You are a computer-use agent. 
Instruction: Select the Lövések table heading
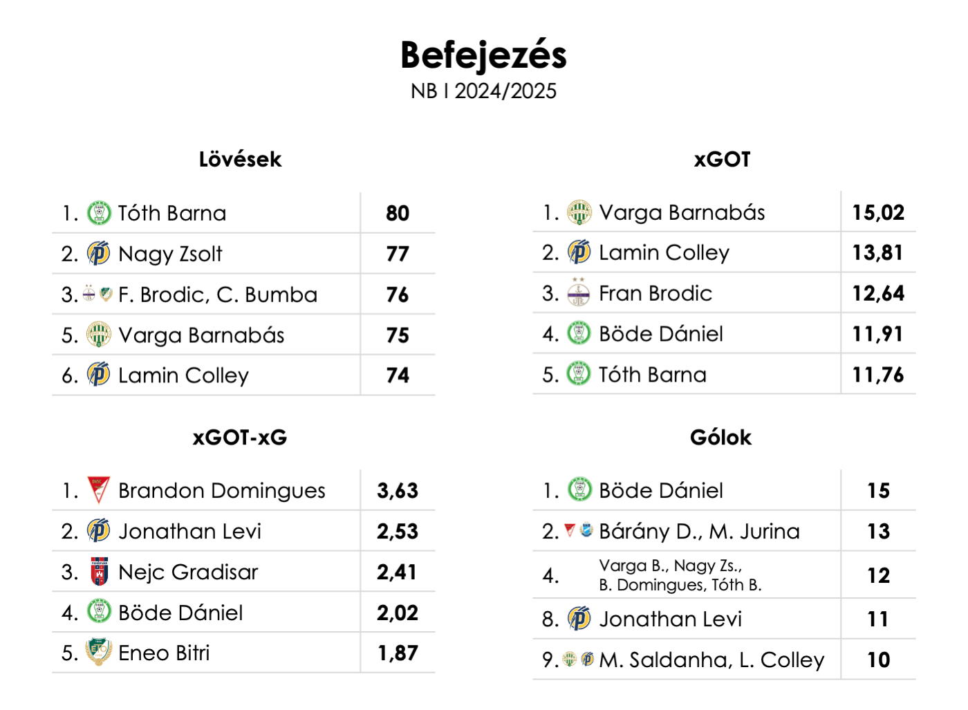pos(240,160)
